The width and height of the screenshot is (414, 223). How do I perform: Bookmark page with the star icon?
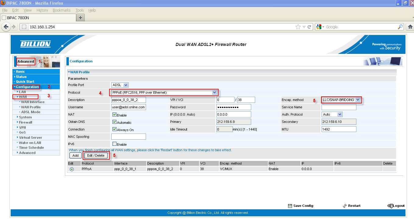tap(298, 27)
